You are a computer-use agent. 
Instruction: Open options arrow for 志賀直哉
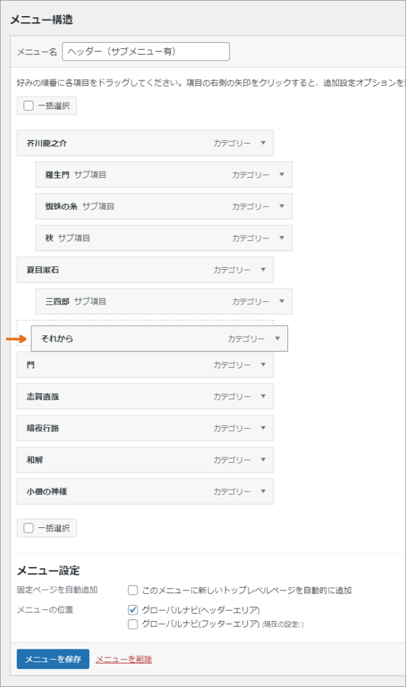(x=263, y=396)
